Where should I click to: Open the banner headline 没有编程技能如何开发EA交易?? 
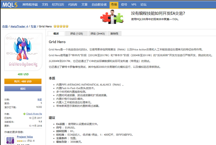pos(158,13)
